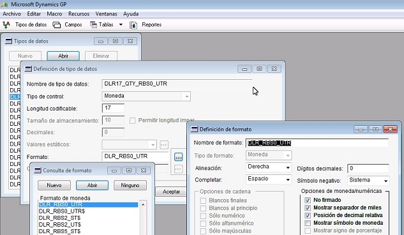Click Nuevo in Tipos de datos window
The width and height of the screenshot is (404, 235).
point(25,56)
